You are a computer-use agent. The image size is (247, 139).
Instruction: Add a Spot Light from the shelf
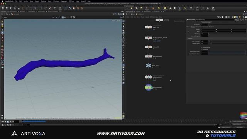(x=136, y=8)
